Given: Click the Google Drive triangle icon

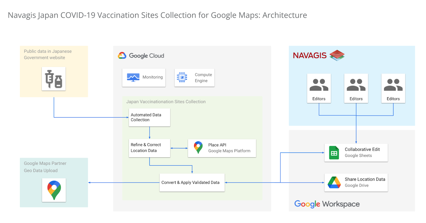Looking at the screenshot, I should pyautogui.click(x=334, y=182).
